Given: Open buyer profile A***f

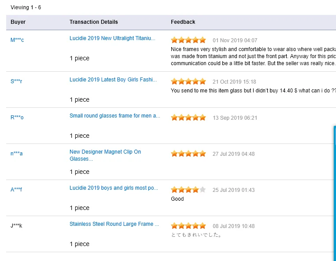Looking at the screenshot, I should point(16,190).
